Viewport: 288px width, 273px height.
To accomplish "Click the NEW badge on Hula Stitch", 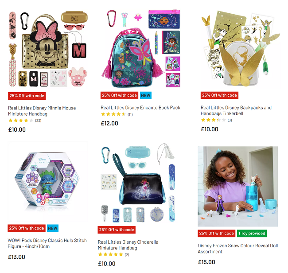I will 53,228.
